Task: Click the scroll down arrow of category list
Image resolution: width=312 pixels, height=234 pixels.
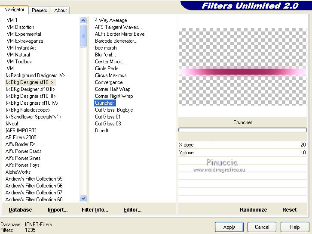Action: (x=83, y=199)
